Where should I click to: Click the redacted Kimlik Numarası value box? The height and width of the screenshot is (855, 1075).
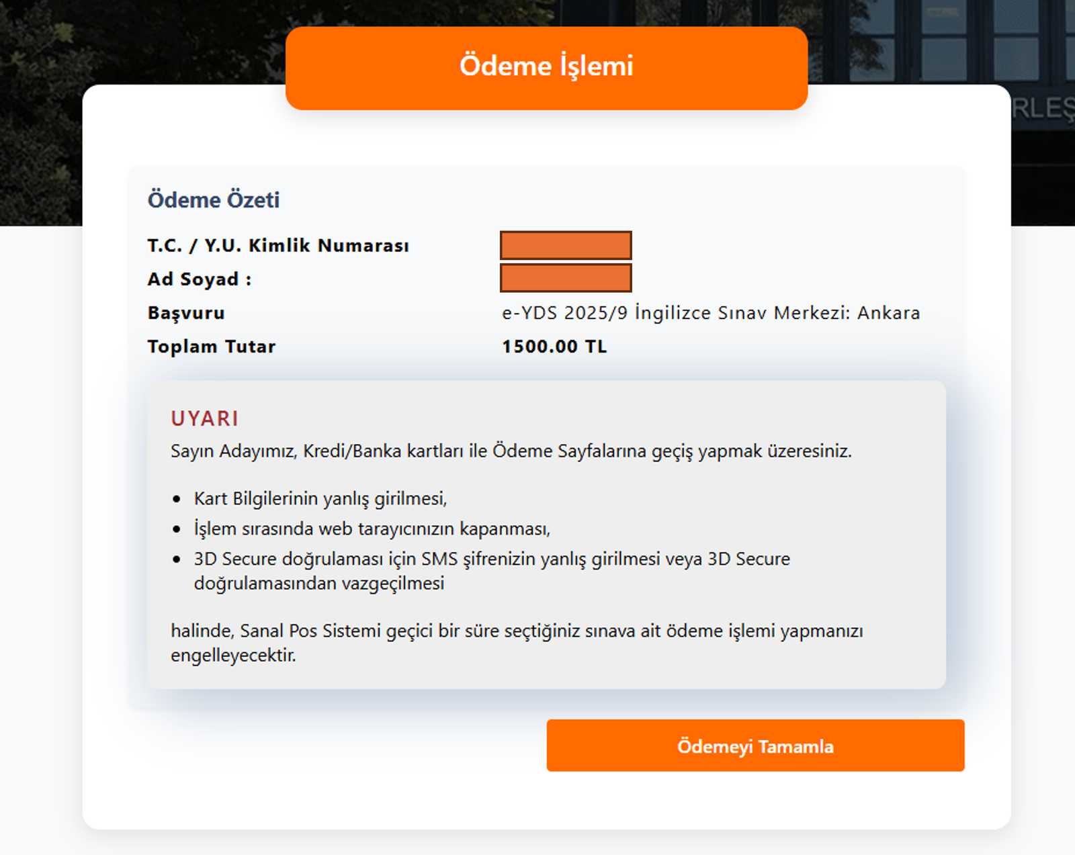[x=566, y=245]
